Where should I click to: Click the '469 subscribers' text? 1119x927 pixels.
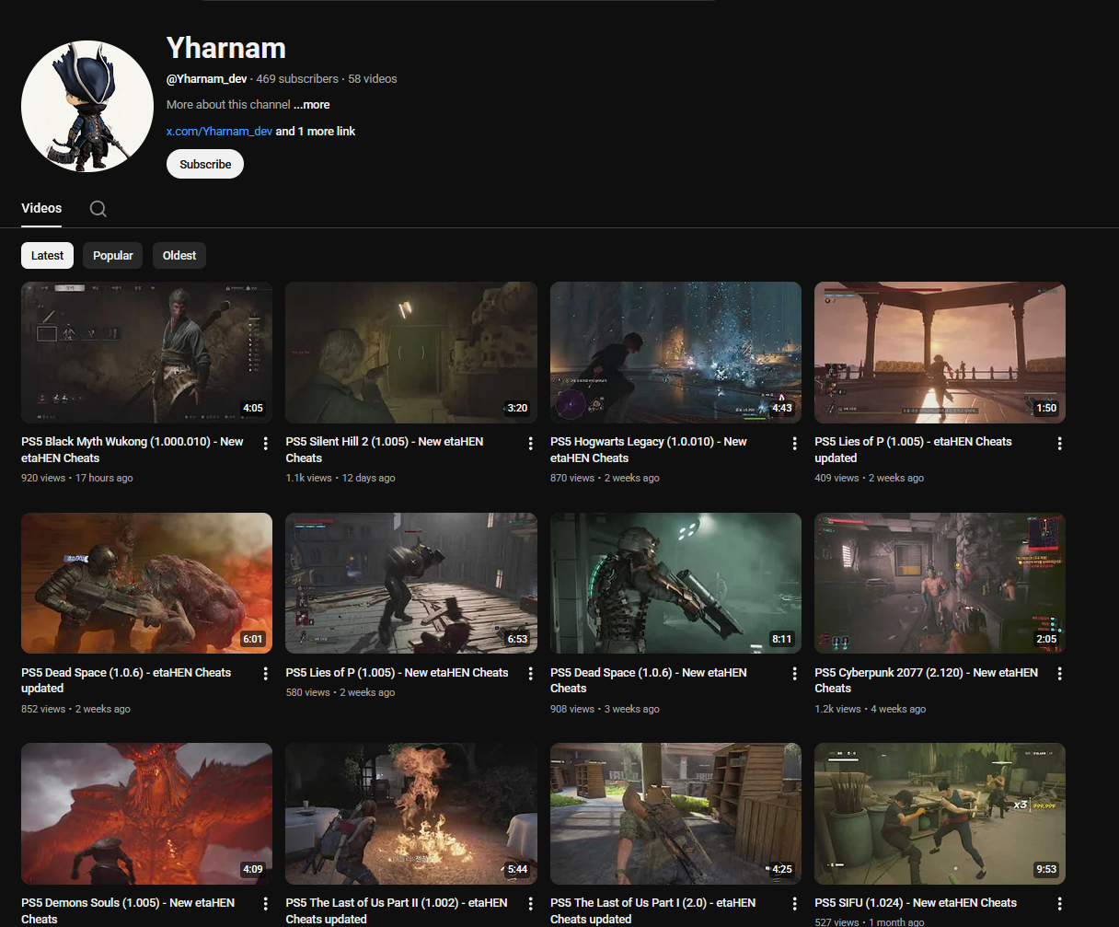[297, 79]
